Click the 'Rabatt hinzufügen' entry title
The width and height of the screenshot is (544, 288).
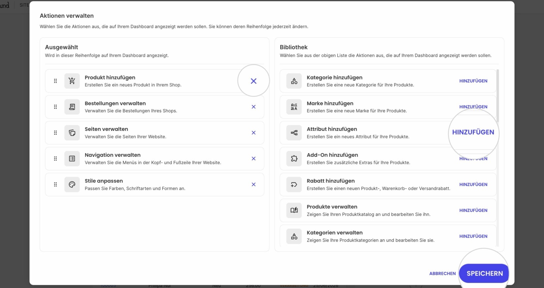click(x=330, y=181)
